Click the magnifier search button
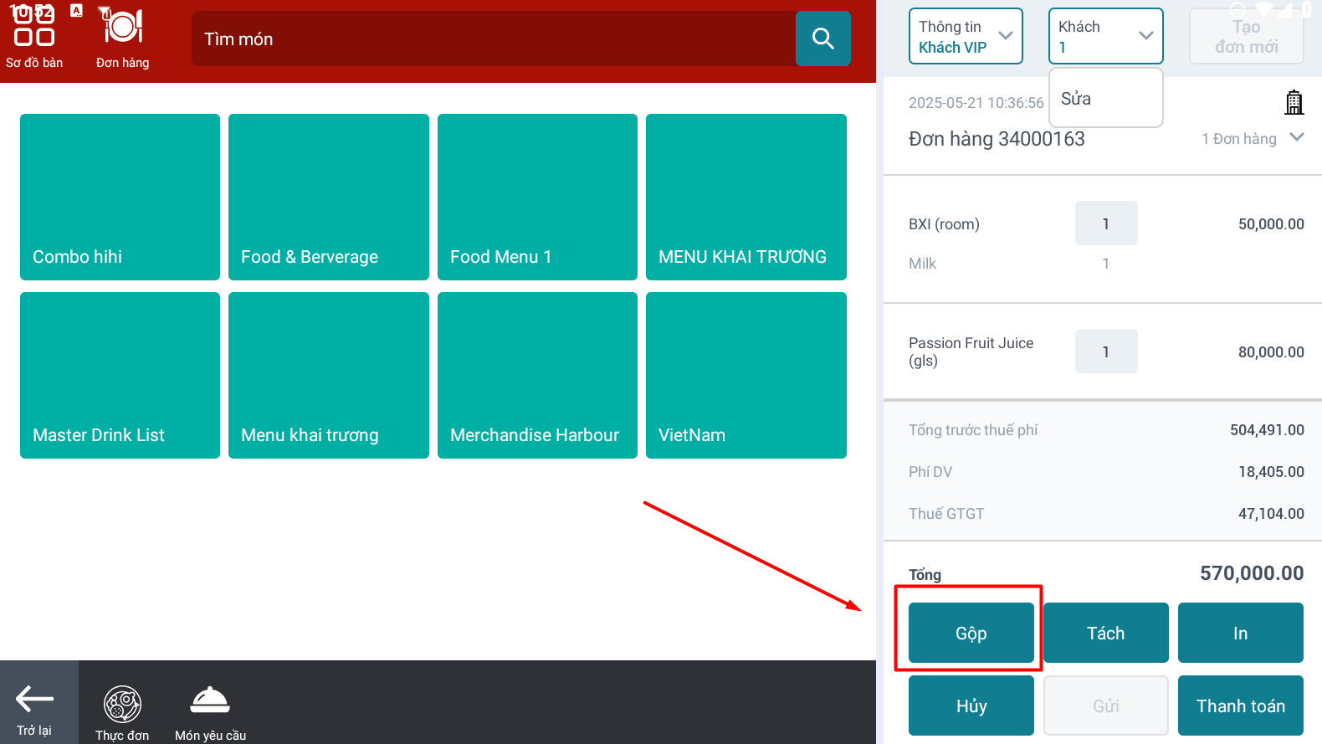This screenshot has width=1322, height=744. click(822, 38)
